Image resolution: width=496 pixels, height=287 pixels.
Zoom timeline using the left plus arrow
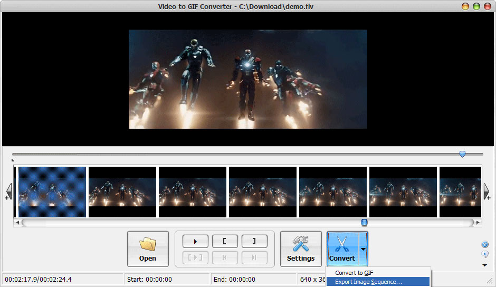pyautogui.click(x=8, y=192)
